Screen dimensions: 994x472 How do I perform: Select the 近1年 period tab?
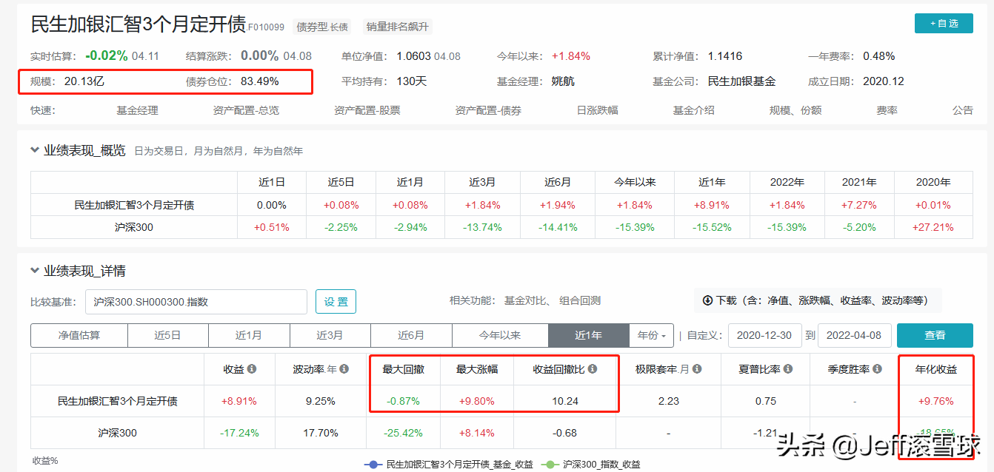click(x=589, y=335)
